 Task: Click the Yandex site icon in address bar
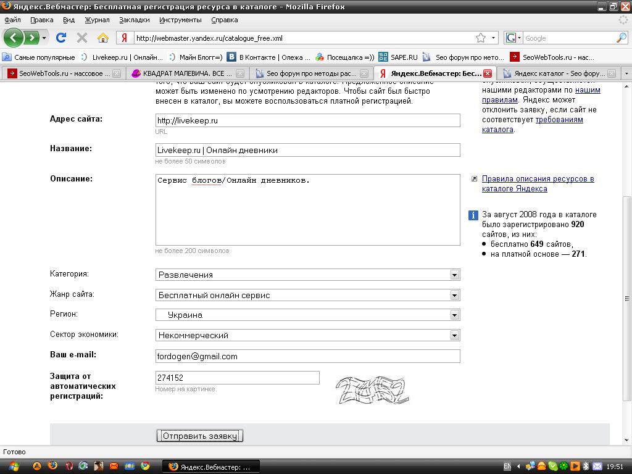pos(125,38)
